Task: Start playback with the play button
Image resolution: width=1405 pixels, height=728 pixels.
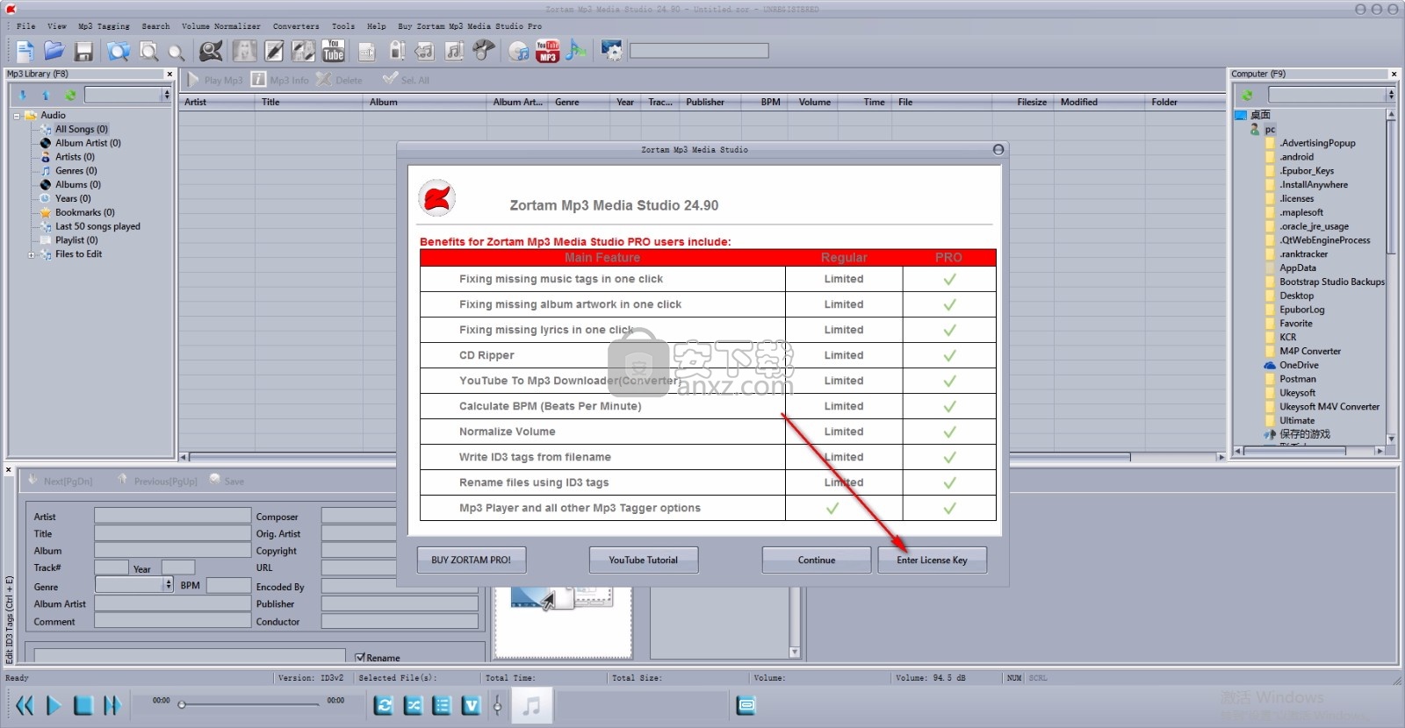Action: [x=54, y=705]
